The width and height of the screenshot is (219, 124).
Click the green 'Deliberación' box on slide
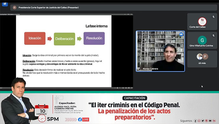[x=64, y=39]
